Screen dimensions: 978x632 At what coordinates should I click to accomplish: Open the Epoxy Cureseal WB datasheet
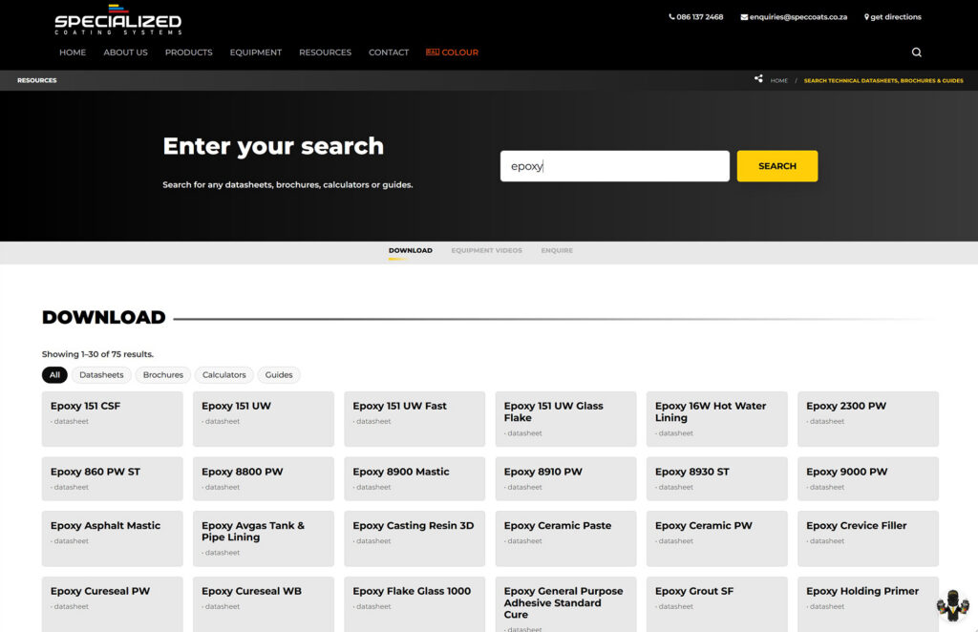[264, 604]
